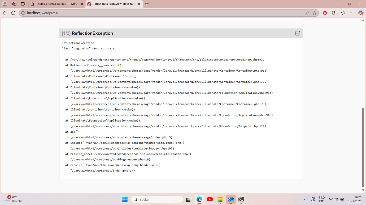Click the NLD INTL language indicator
This screenshot has height=205, width=366.
[x=322, y=199]
